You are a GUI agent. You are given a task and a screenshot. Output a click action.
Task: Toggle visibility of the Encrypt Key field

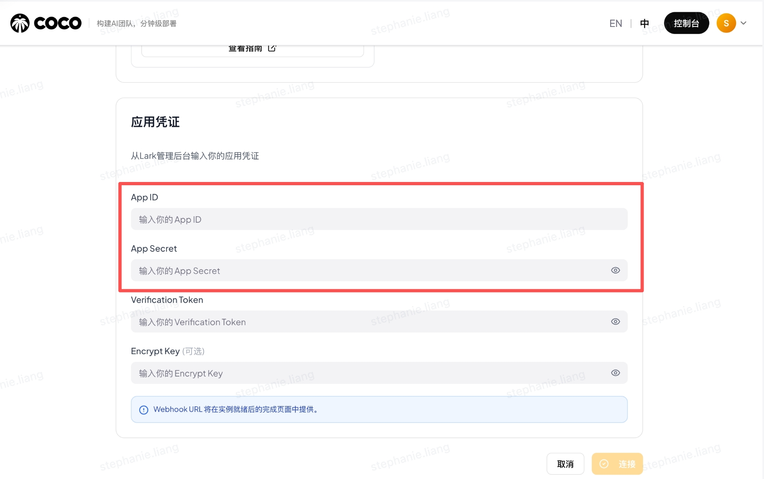pyautogui.click(x=615, y=373)
